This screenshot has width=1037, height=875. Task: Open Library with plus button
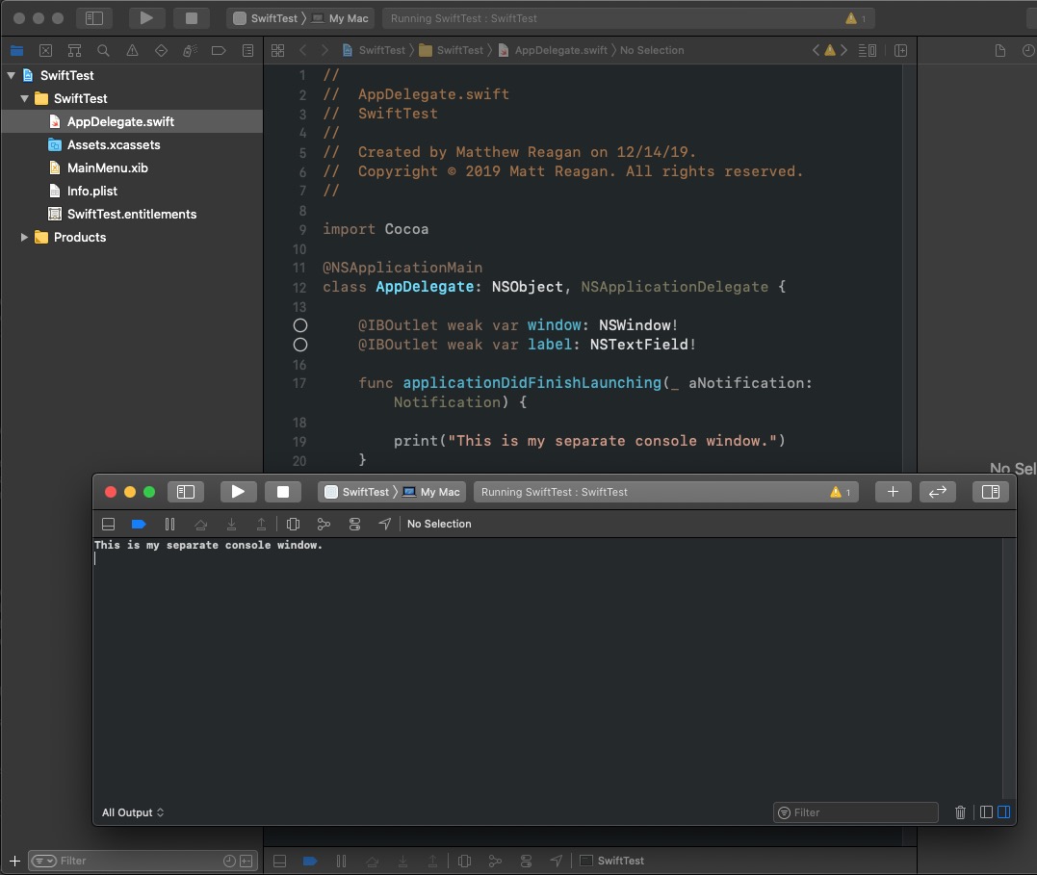[x=893, y=491]
